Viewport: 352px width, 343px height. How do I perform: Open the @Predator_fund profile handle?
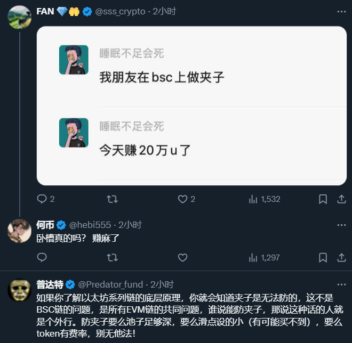(113, 284)
